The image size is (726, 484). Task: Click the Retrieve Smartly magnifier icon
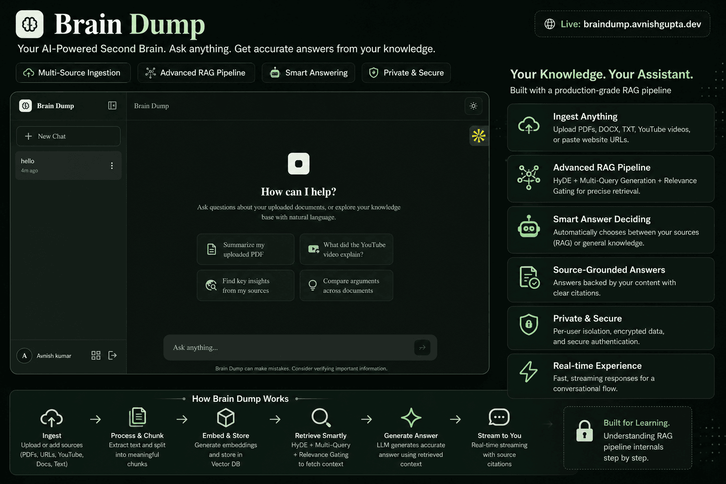pyautogui.click(x=321, y=418)
